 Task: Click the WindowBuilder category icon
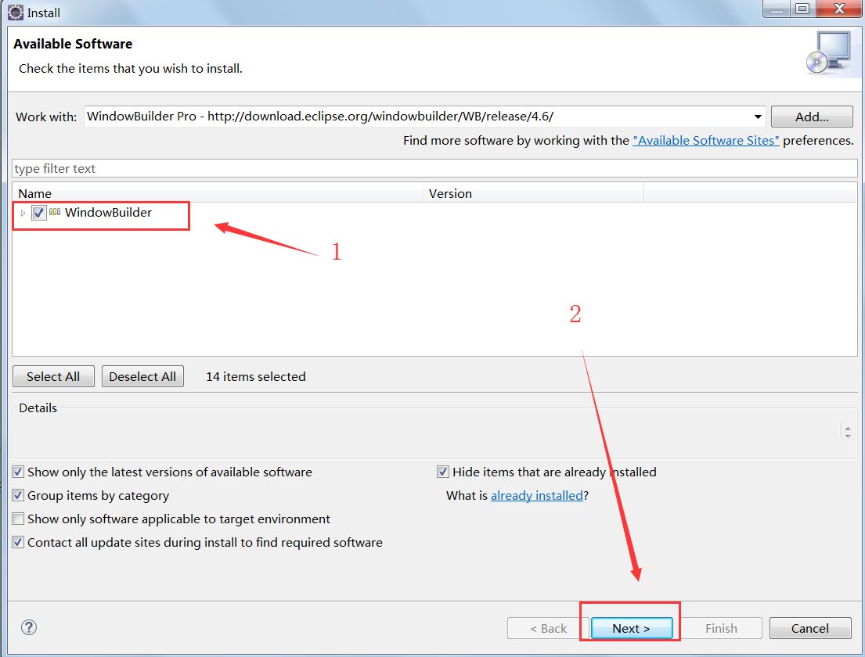pos(55,212)
